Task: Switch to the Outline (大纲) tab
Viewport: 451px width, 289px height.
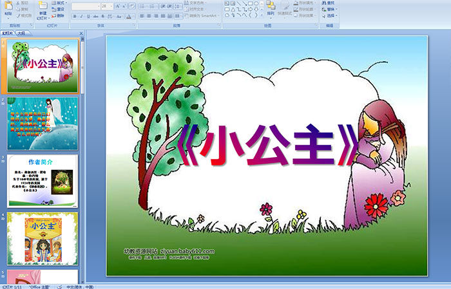Action: [x=21, y=32]
